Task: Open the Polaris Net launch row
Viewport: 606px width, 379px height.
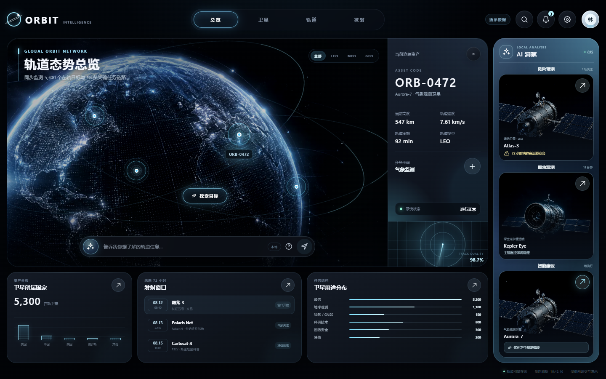Action: pyautogui.click(x=219, y=326)
